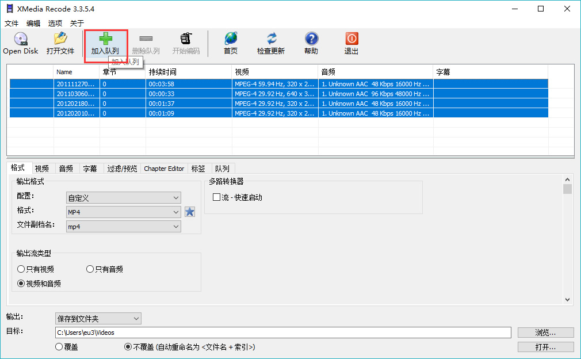Open the 文件 menu
The width and height of the screenshot is (581, 359).
12,24
